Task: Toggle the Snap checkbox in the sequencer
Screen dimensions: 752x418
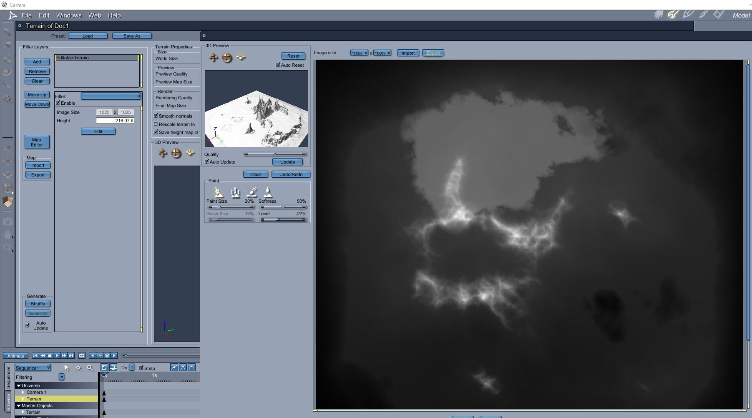Action: pyautogui.click(x=141, y=368)
